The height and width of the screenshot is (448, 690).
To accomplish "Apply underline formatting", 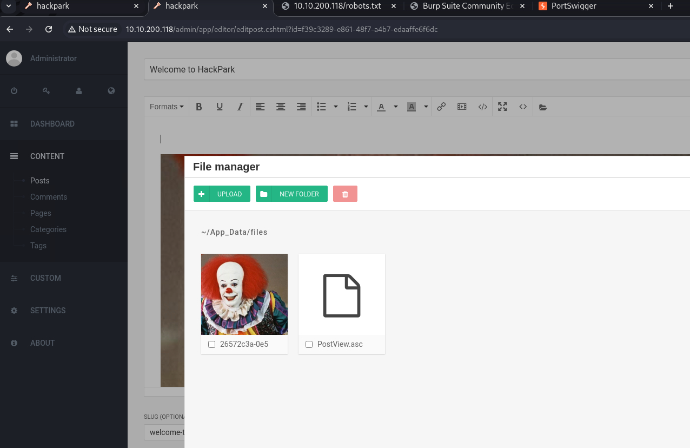I will pos(220,107).
